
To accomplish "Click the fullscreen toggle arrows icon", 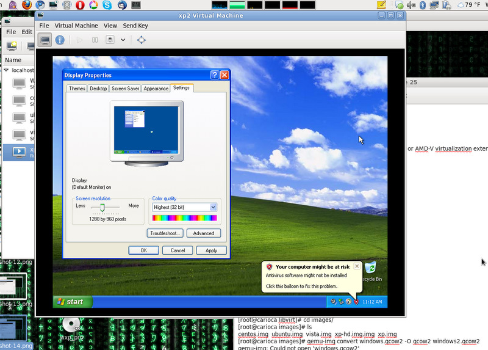I will 141,40.
